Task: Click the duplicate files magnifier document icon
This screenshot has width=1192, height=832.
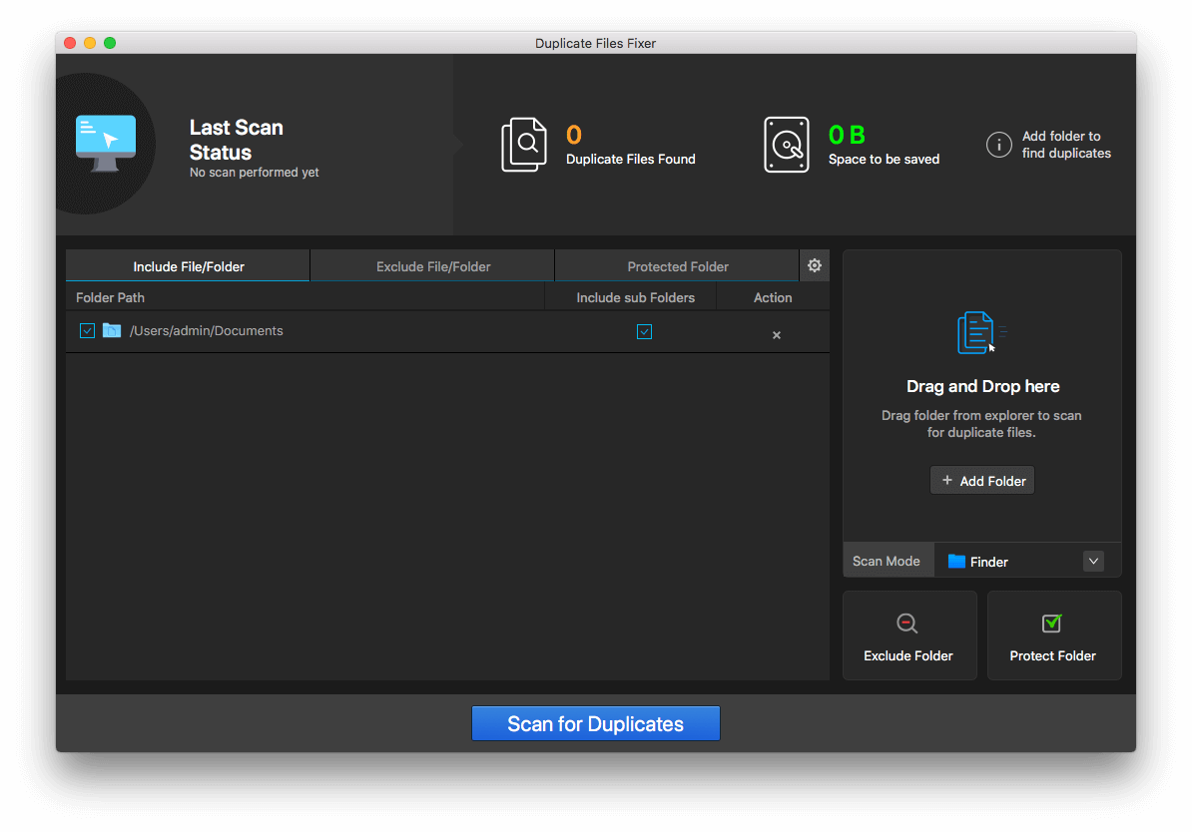Action: pyautogui.click(x=524, y=145)
